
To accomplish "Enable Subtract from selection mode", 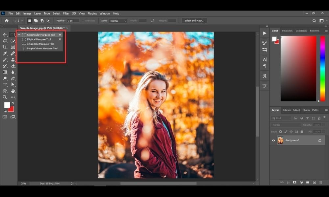I will [42, 21].
